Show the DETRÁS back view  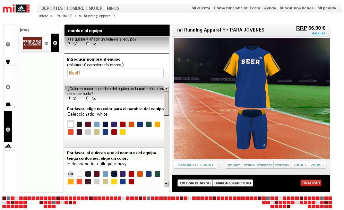249,165
